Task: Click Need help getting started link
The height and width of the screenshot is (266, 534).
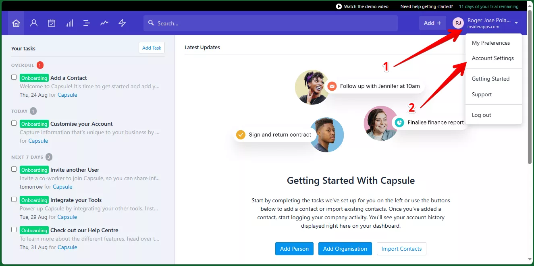Action: [426, 6]
